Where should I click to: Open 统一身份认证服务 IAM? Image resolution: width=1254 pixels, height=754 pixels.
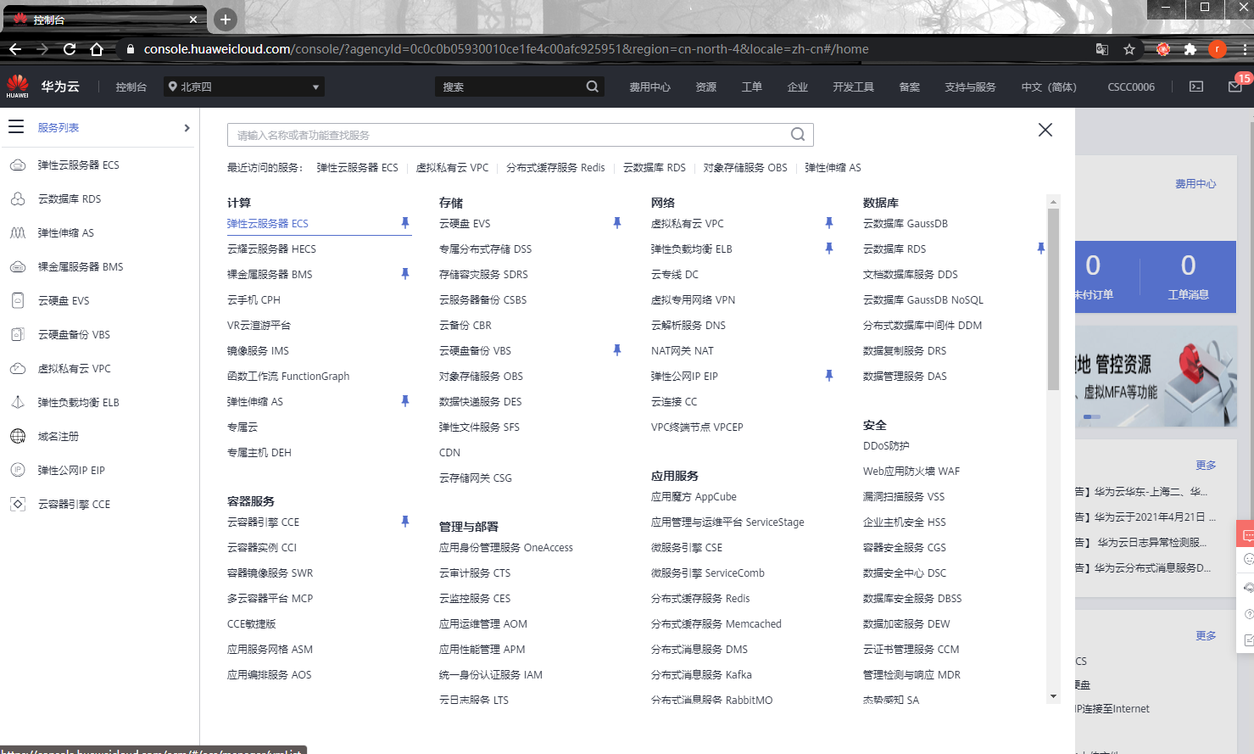coord(491,674)
